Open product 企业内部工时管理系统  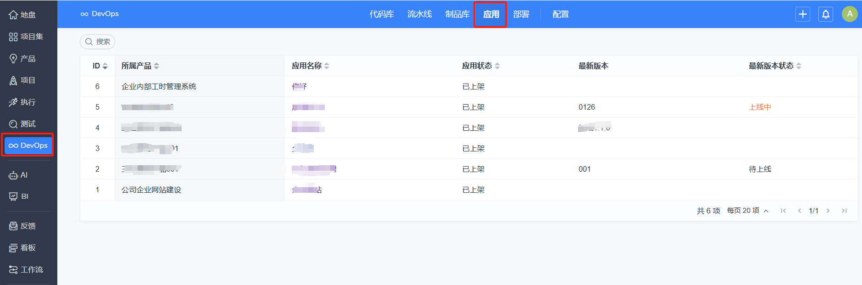click(159, 87)
